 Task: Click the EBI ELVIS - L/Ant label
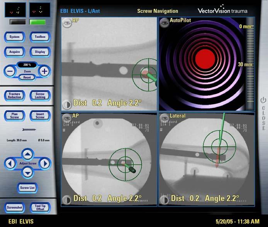pyautogui.click(x=80, y=11)
